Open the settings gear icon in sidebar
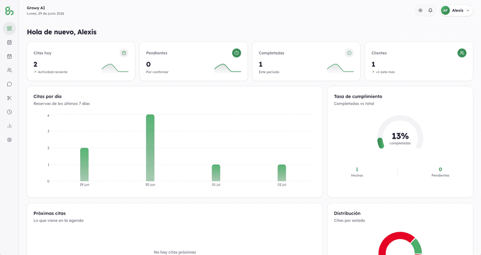 click(x=10, y=140)
